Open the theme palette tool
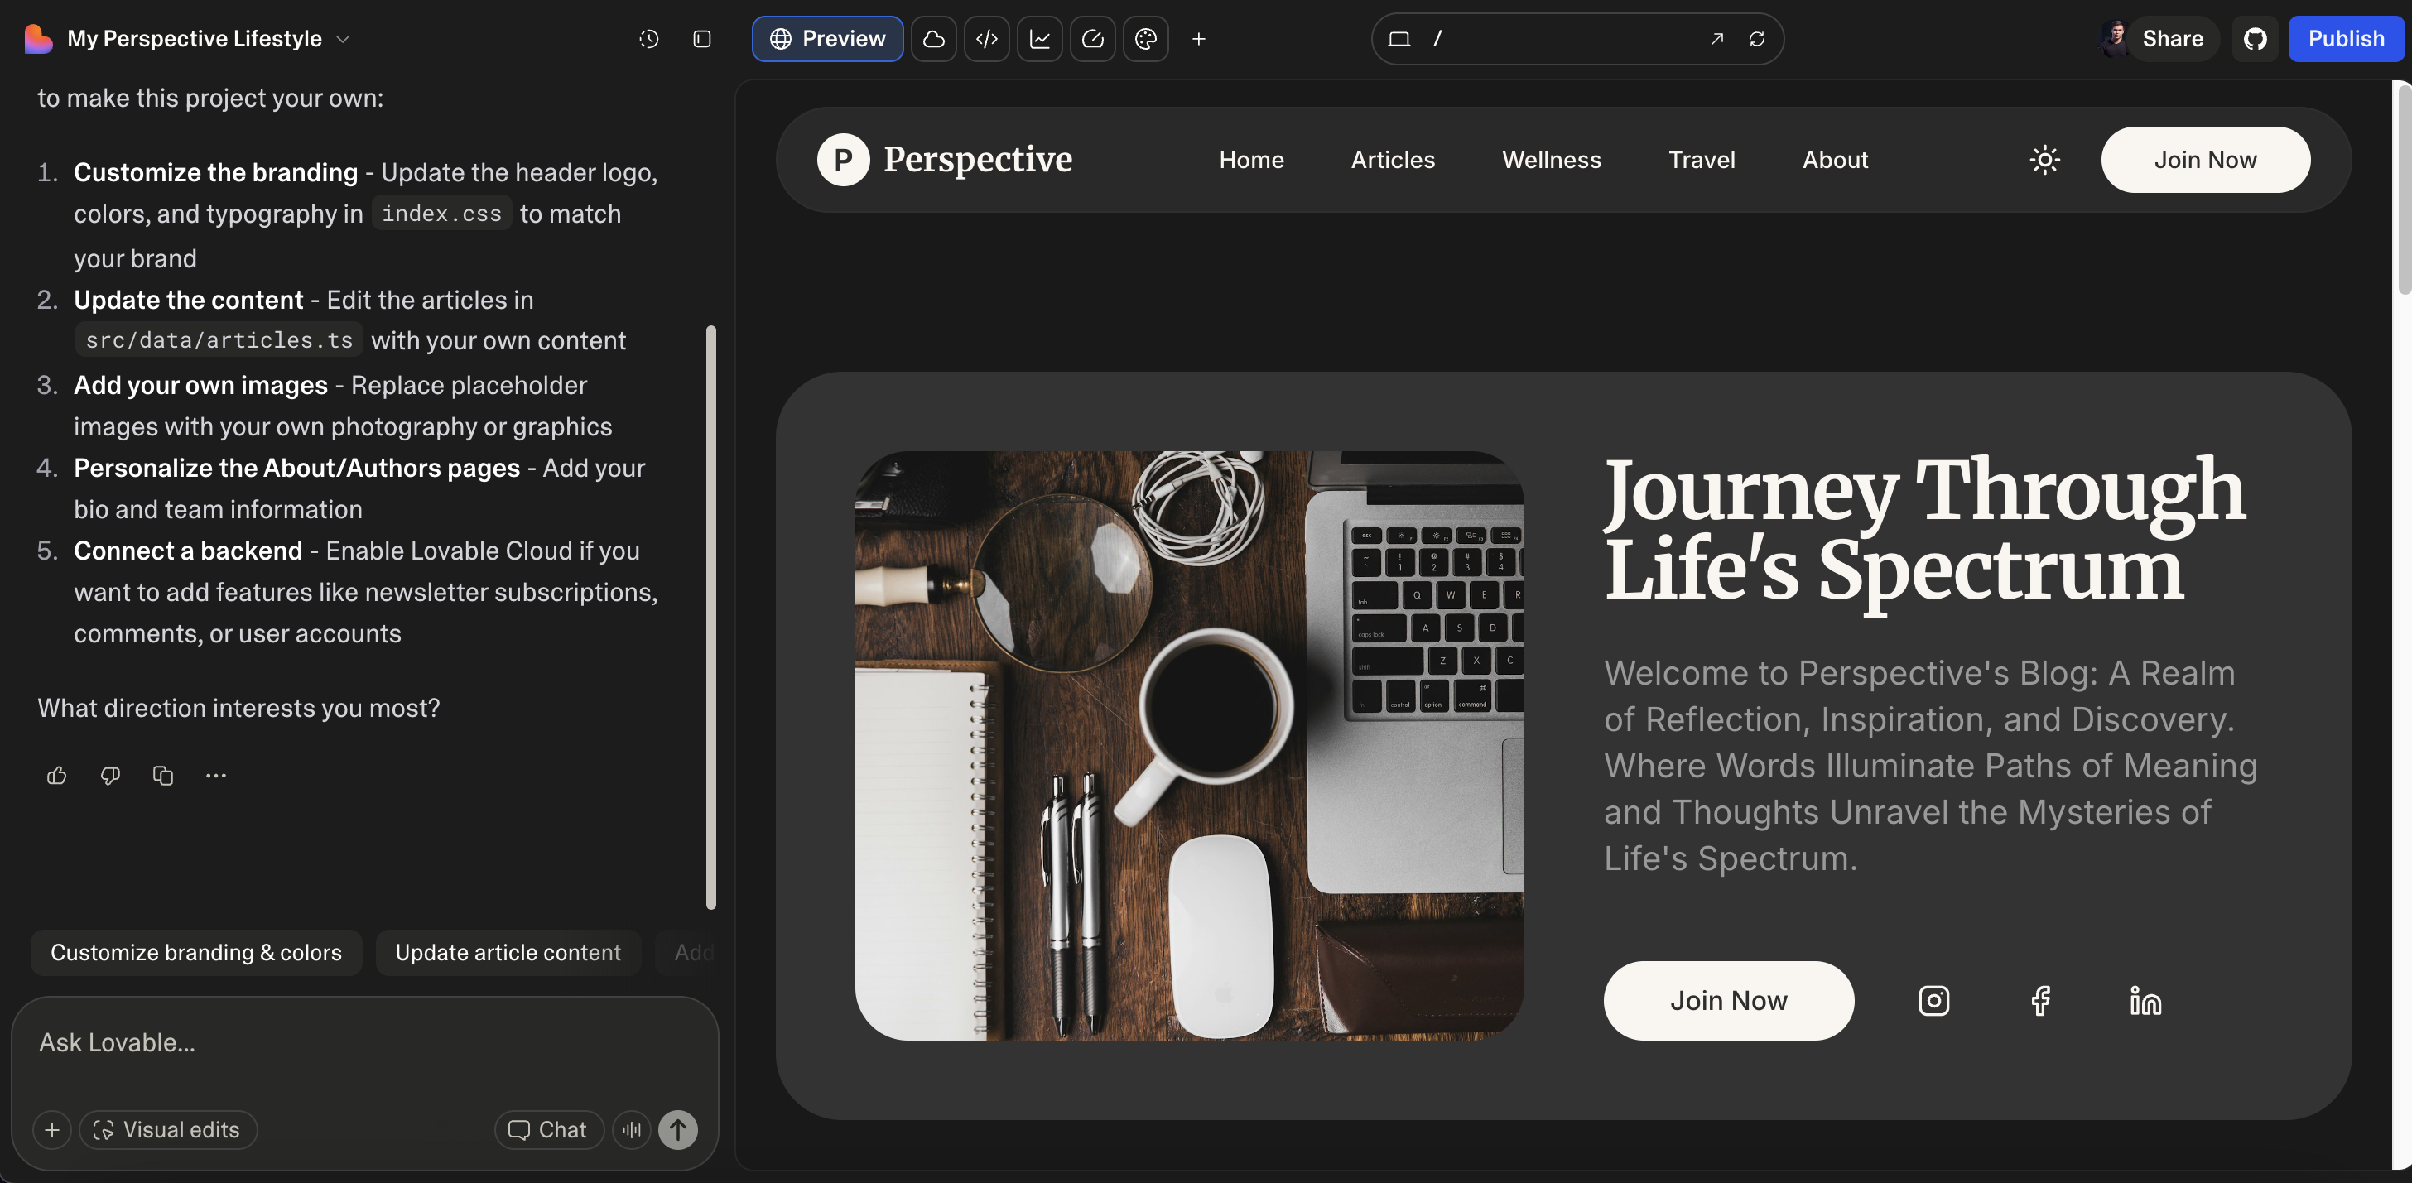2412x1183 pixels. [1145, 38]
